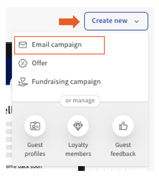Open Loyalty members via the diamond icon
This screenshot has width=159, height=177.
pyautogui.click(x=78, y=126)
